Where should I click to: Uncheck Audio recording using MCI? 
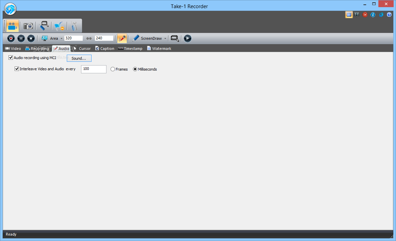pyautogui.click(x=11, y=58)
